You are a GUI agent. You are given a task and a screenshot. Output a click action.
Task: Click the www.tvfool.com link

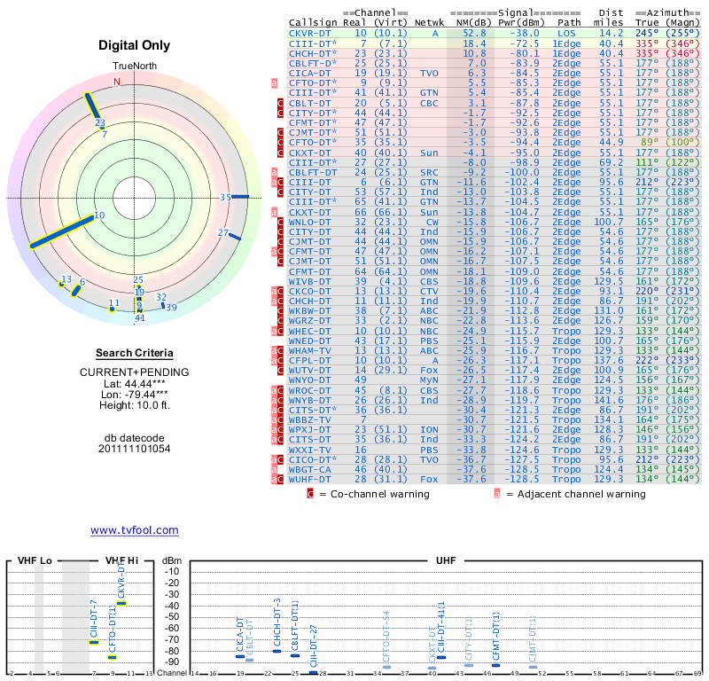[135, 530]
